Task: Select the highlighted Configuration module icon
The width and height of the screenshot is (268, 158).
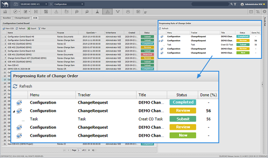Action: tap(108, 12)
